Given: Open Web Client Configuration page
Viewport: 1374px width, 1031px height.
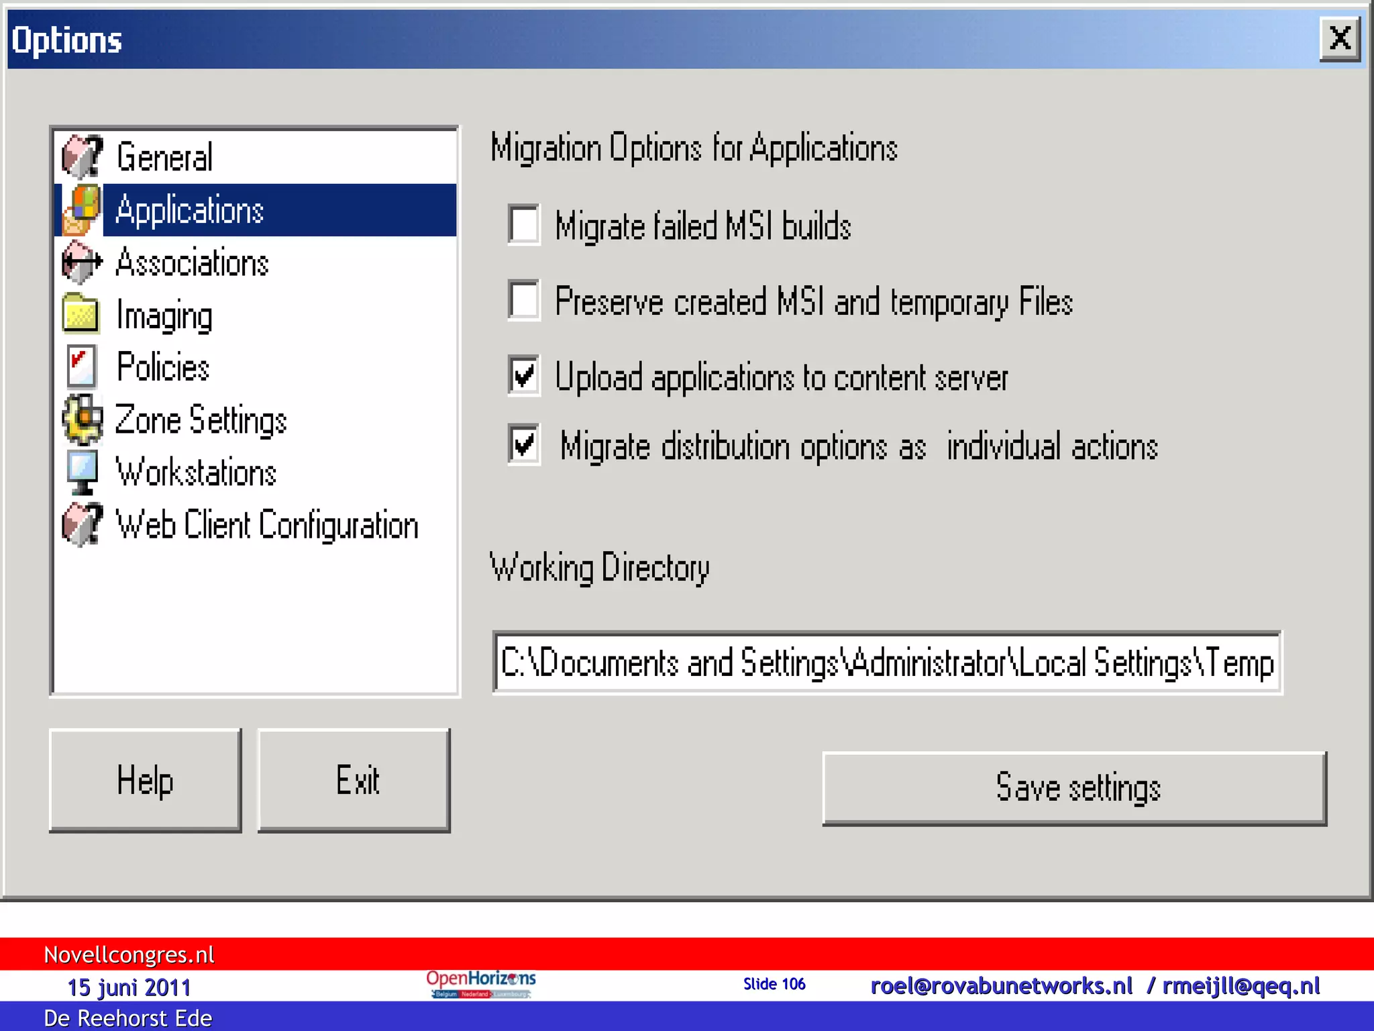Looking at the screenshot, I should (x=255, y=525).
